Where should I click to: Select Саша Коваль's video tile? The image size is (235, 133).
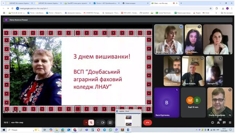click(x=193, y=71)
